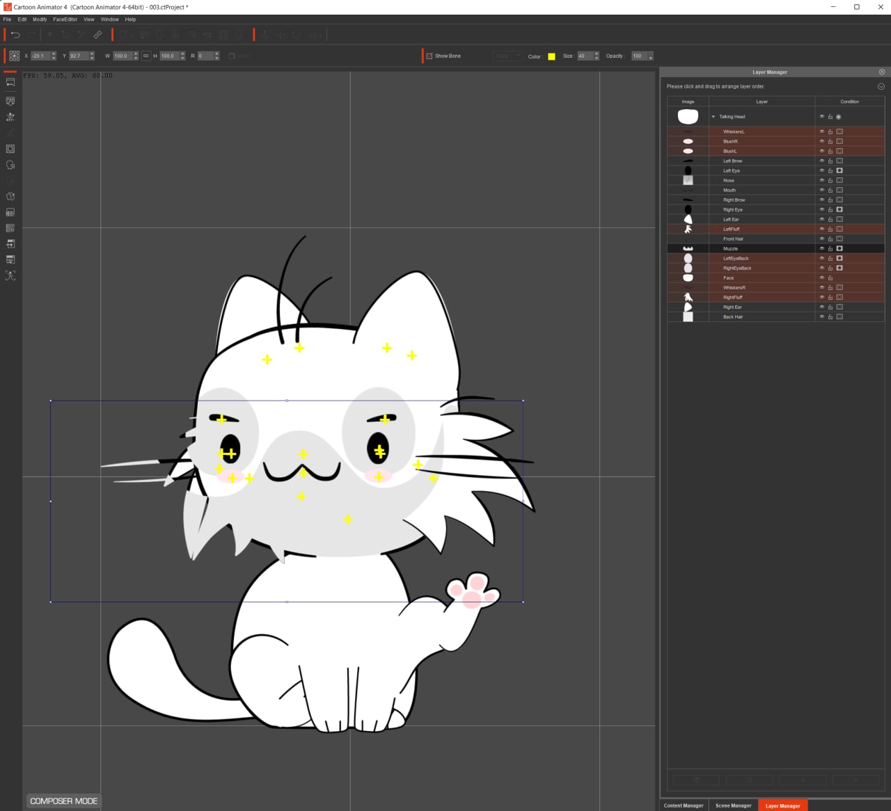Image resolution: width=891 pixels, height=811 pixels.
Task: Hide the Muzzle layer
Action: tap(822, 248)
